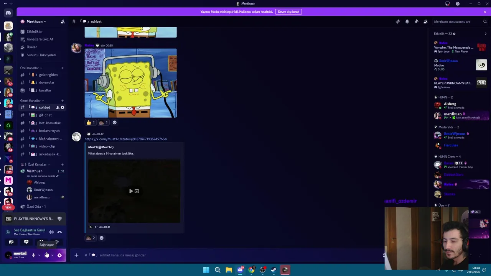This screenshot has height=276, width=491.
Task: Click the invite people icon beside Merthuan
Action: (x=63, y=21)
